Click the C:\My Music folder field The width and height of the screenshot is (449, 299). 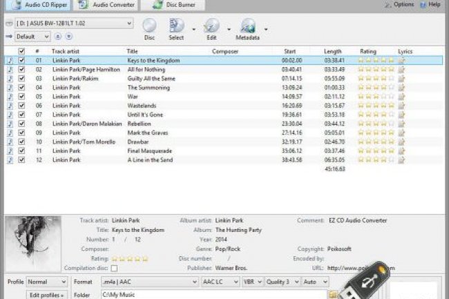pos(214,295)
